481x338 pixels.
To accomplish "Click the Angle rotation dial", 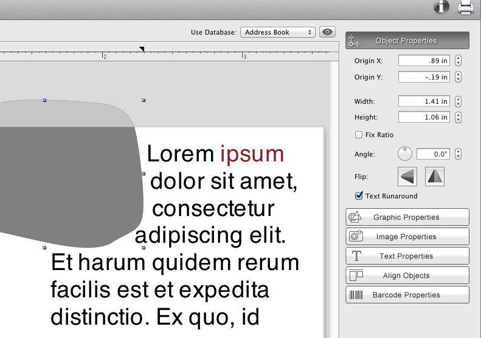I will click(x=405, y=154).
